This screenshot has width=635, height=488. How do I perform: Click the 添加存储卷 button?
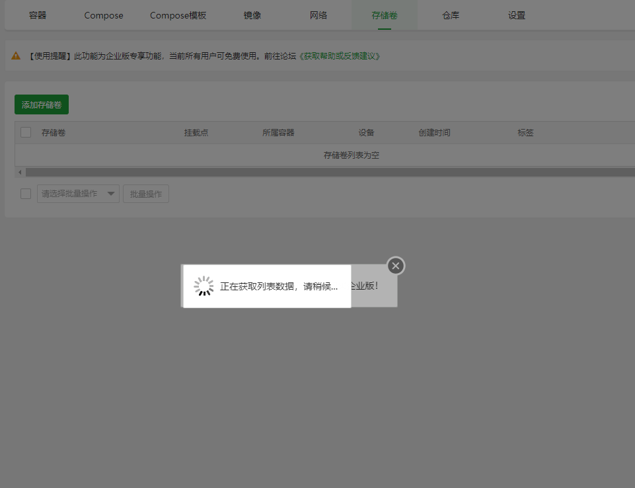coord(41,104)
